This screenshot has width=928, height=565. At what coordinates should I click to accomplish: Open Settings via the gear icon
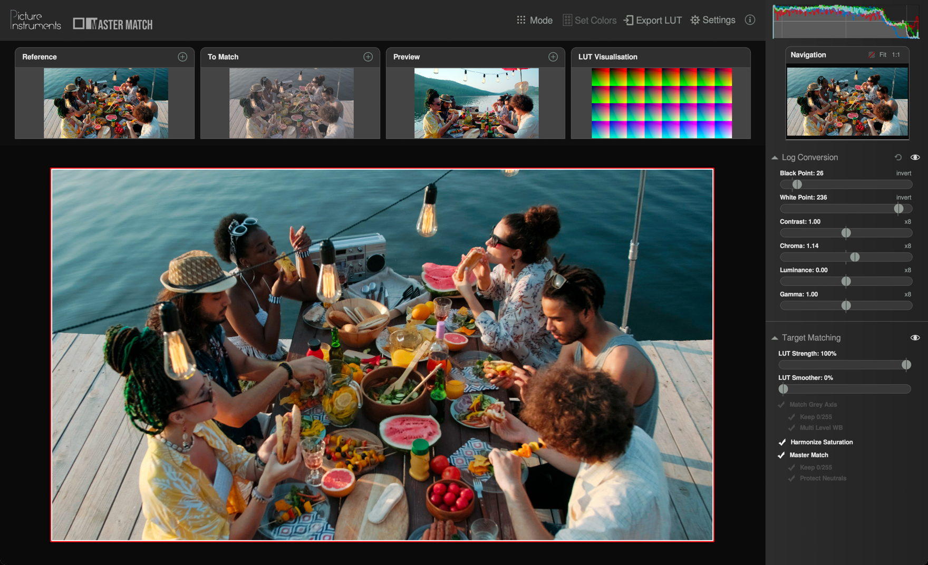tap(713, 20)
